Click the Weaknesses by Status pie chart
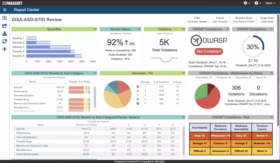Viewport: 280px width, 163px height. [207, 96]
